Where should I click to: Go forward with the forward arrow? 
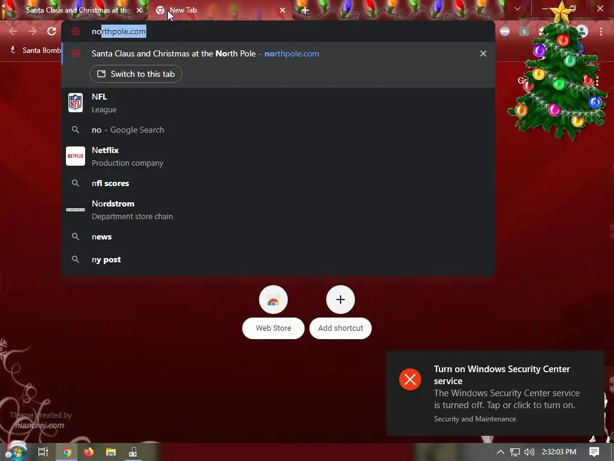click(32, 31)
